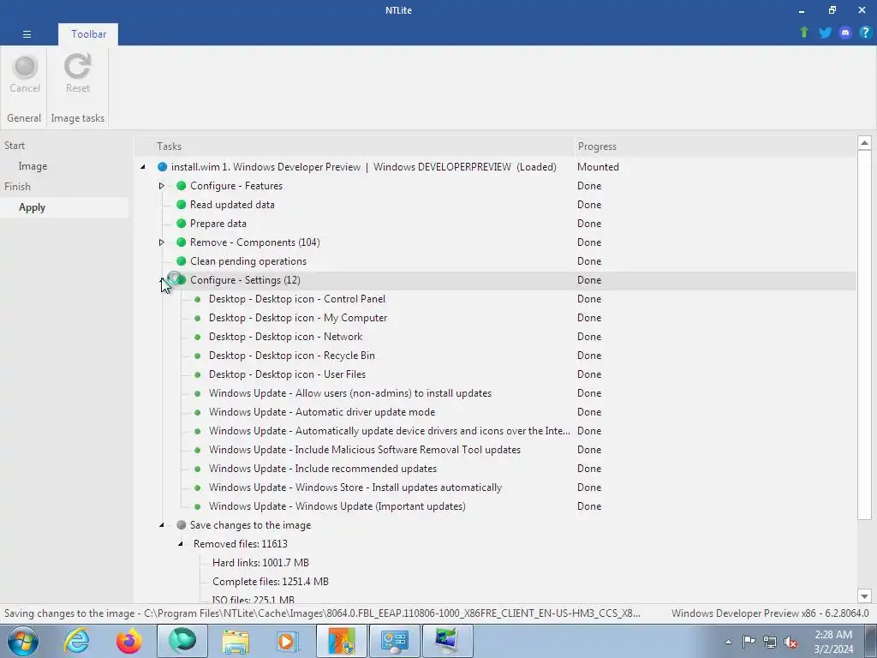Select Allow users (non-admins) to install updates
The width and height of the screenshot is (877, 658).
(x=349, y=393)
